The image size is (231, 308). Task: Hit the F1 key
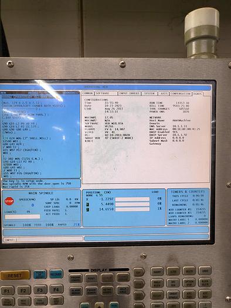click(7, 291)
